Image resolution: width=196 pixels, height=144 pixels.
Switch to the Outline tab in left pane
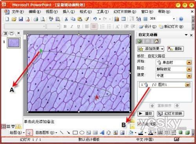(x=5, y=34)
